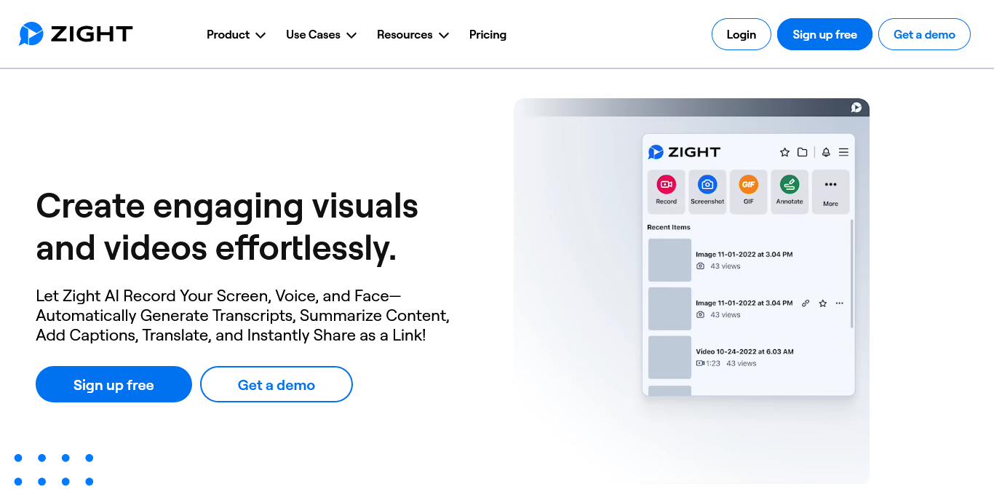994x497 pixels.
Task: Go to the Pricing page
Action: pos(488,35)
